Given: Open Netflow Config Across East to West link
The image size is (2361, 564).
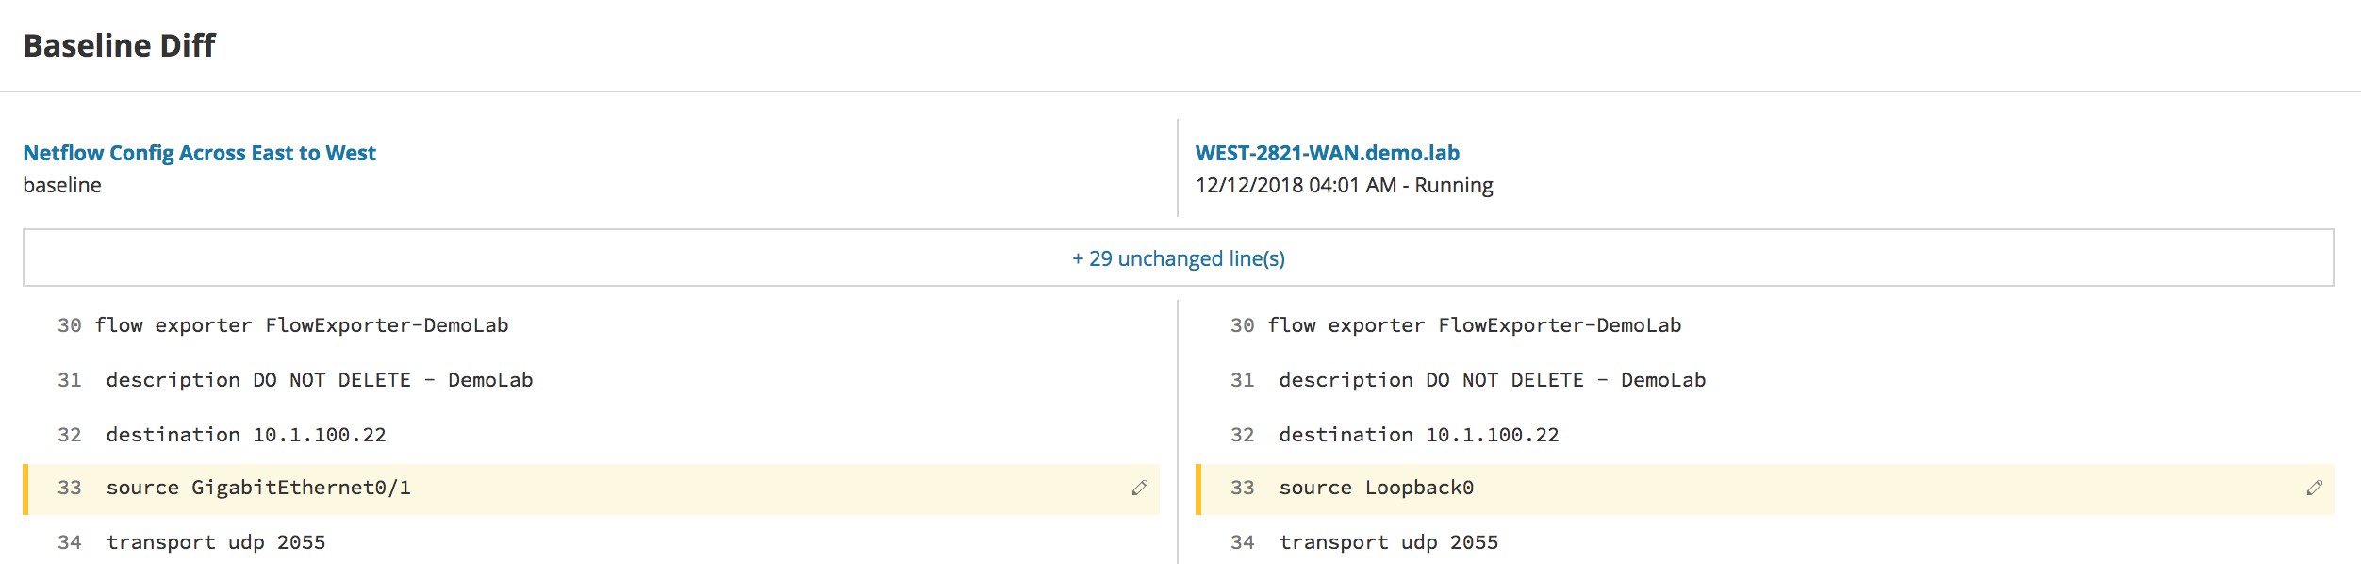Looking at the screenshot, I should [x=199, y=153].
